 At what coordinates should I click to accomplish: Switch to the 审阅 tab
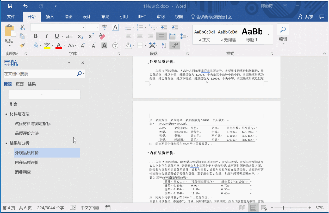[x=161, y=17]
